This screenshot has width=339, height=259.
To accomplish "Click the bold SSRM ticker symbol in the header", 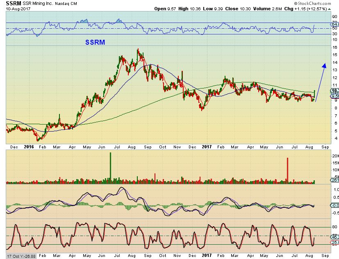I will point(14,3).
